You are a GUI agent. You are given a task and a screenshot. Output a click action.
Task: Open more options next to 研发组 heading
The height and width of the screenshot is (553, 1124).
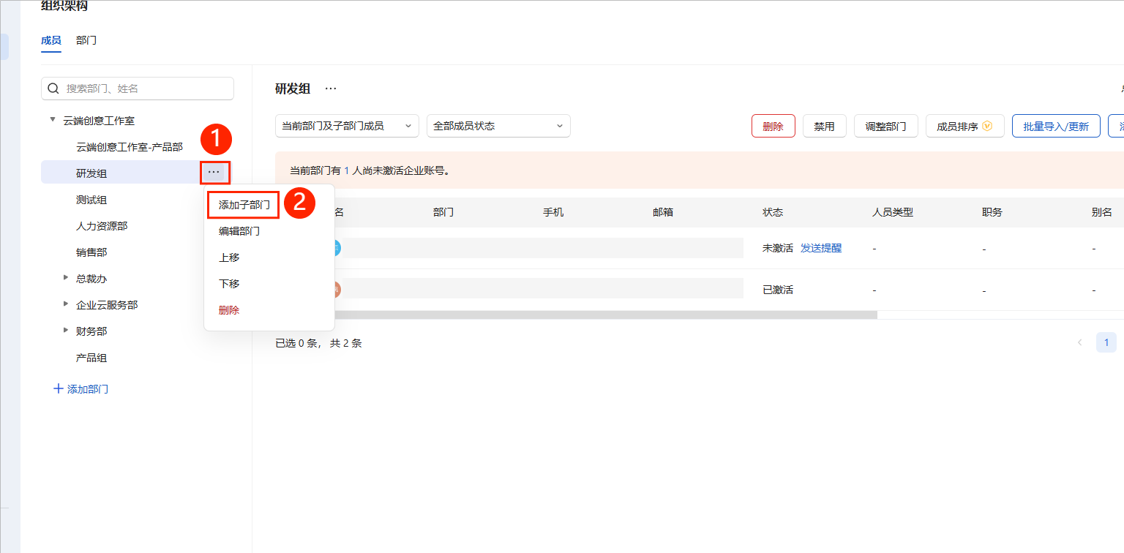coord(331,89)
